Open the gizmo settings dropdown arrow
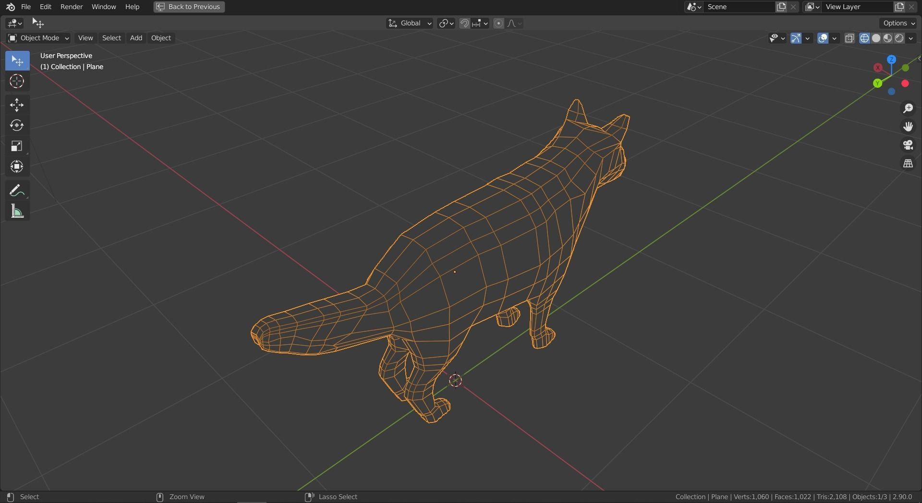This screenshot has width=922, height=503. (x=807, y=38)
